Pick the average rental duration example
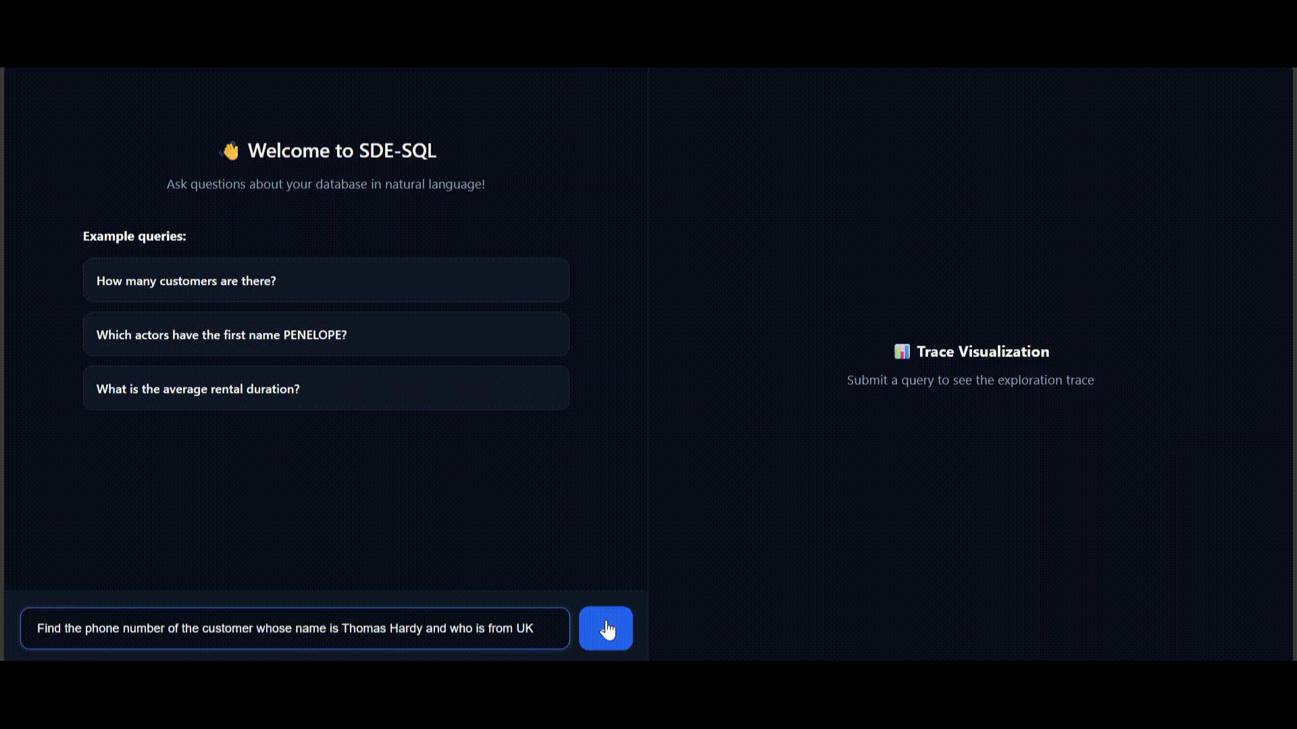This screenshot has width=1297, height=729. tap(326, 389)
